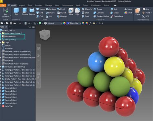Click the Import tool
Screen dimensions: 153x121
(62, 13)
